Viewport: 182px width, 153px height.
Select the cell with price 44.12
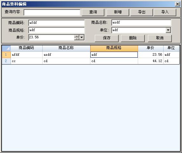150,61
